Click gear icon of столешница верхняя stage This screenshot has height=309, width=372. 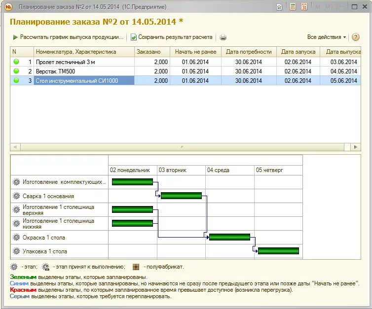[16, 210]
